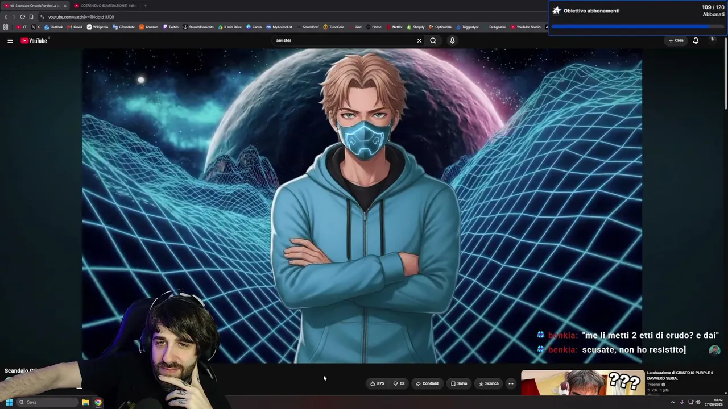Dislike the video with 63 dislikes
Image resolution: width=728 pixels, height=409 pixels.
399,383
